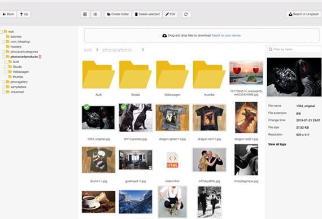Select black-and-white walking couple thumbnail

(x=209, y=202)
